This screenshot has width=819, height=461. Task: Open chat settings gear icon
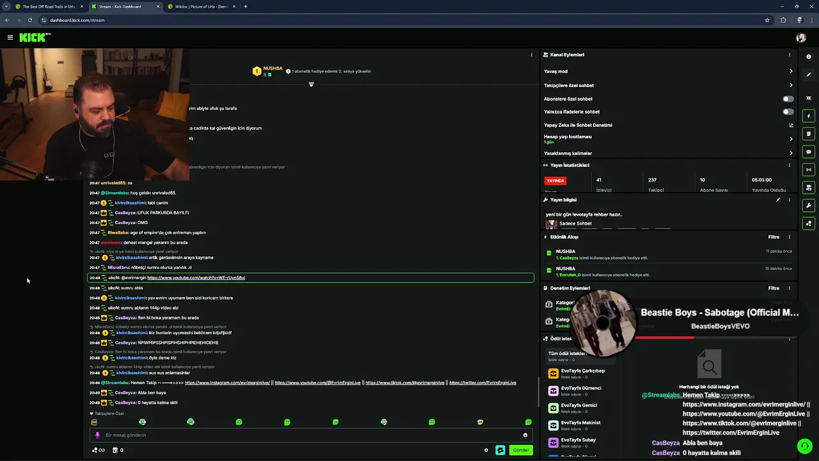click(486, 450)
